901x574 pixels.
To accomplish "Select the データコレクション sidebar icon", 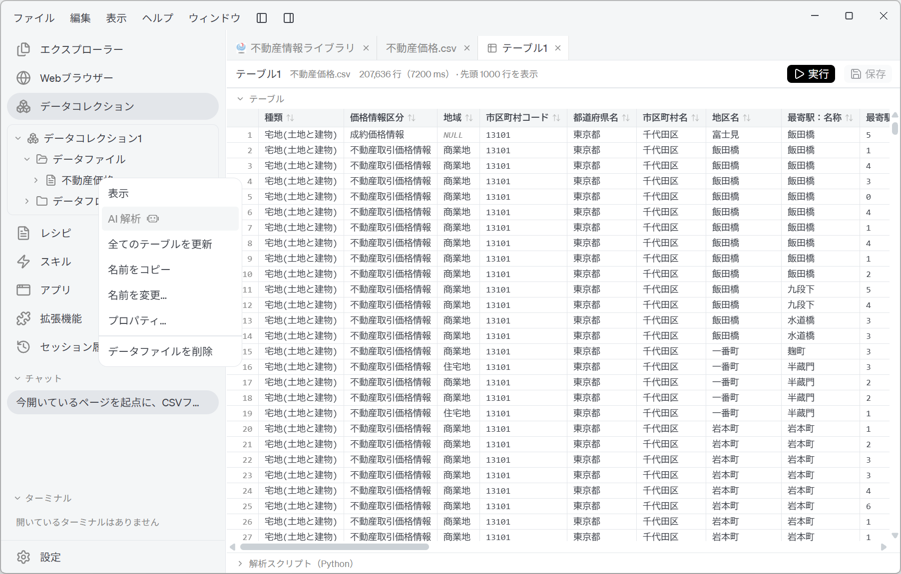I will point(23,106).
